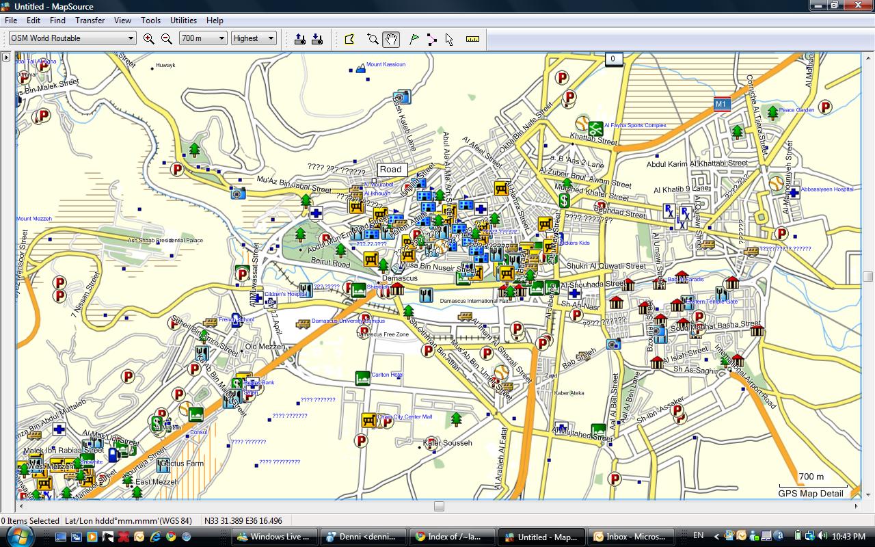The image size is (875, 547).
Task: Click the vertical map scrollbar thumb
Action: (x=868, y=277)
